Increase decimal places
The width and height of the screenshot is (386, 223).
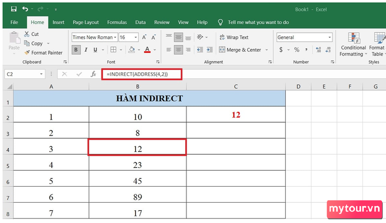coord(318,50)
